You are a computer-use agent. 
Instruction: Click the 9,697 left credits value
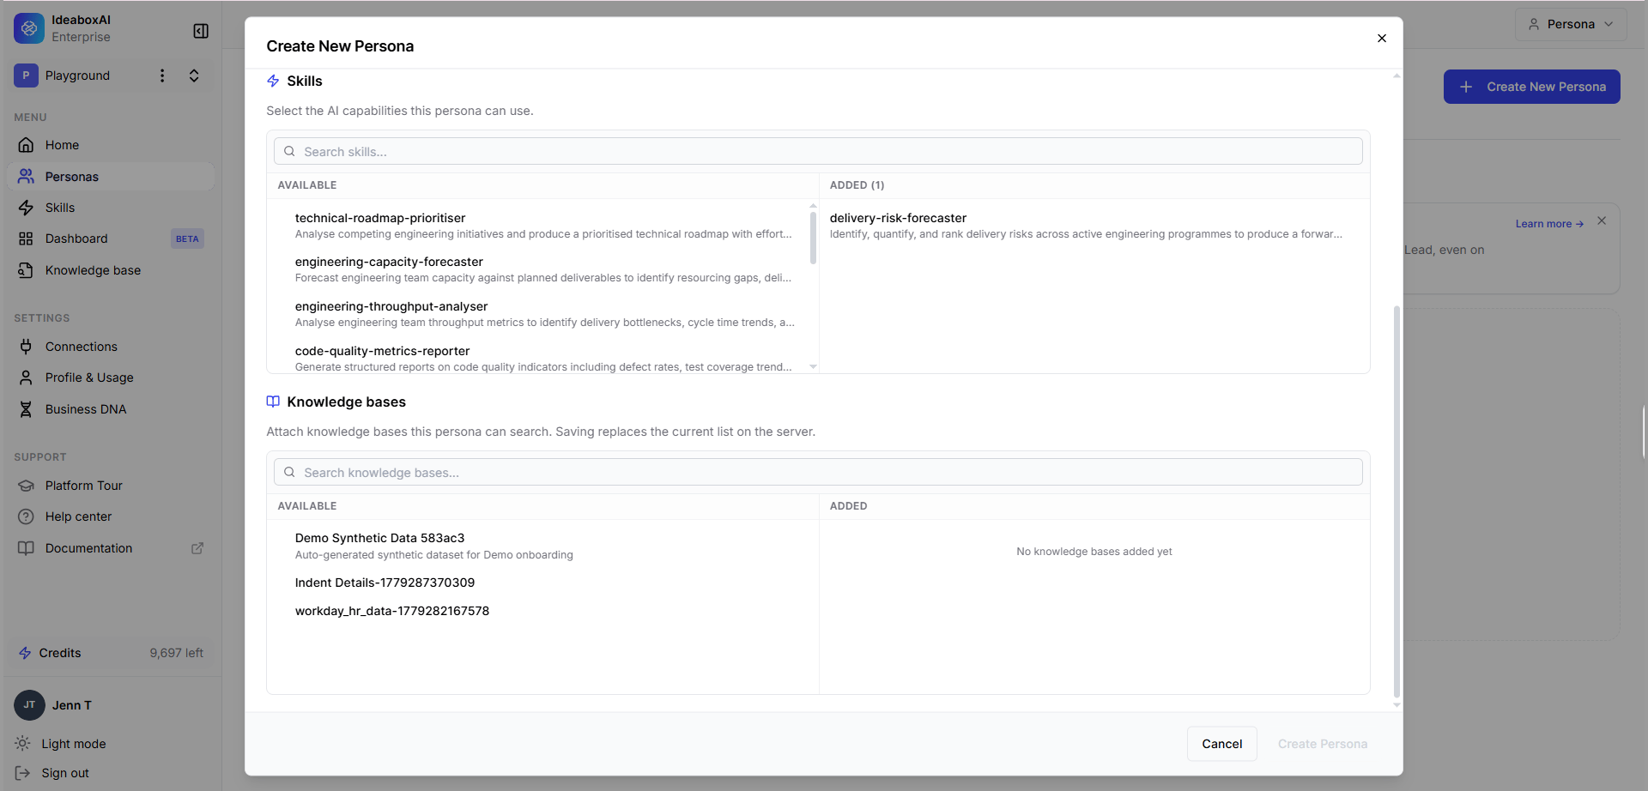[x=176, y=653]
